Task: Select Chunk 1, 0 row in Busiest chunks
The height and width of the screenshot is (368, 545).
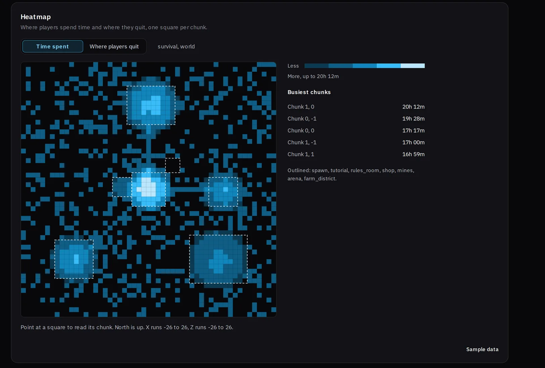Action: (356, 107)
